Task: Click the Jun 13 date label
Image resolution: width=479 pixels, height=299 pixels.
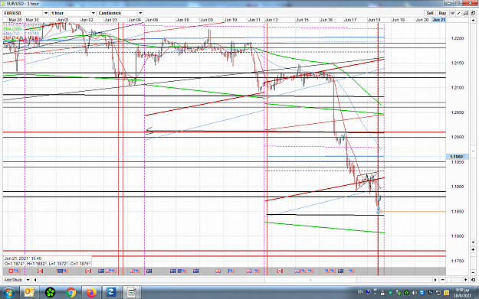Action: (271, 20)
